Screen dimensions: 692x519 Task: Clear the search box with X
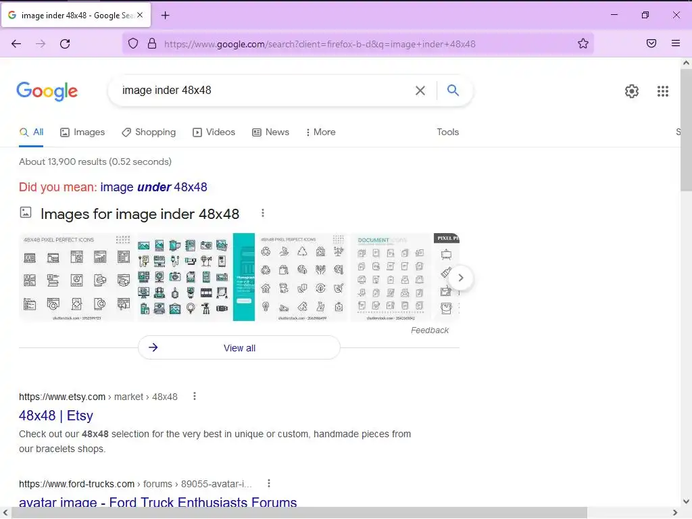tap(420, 91)
